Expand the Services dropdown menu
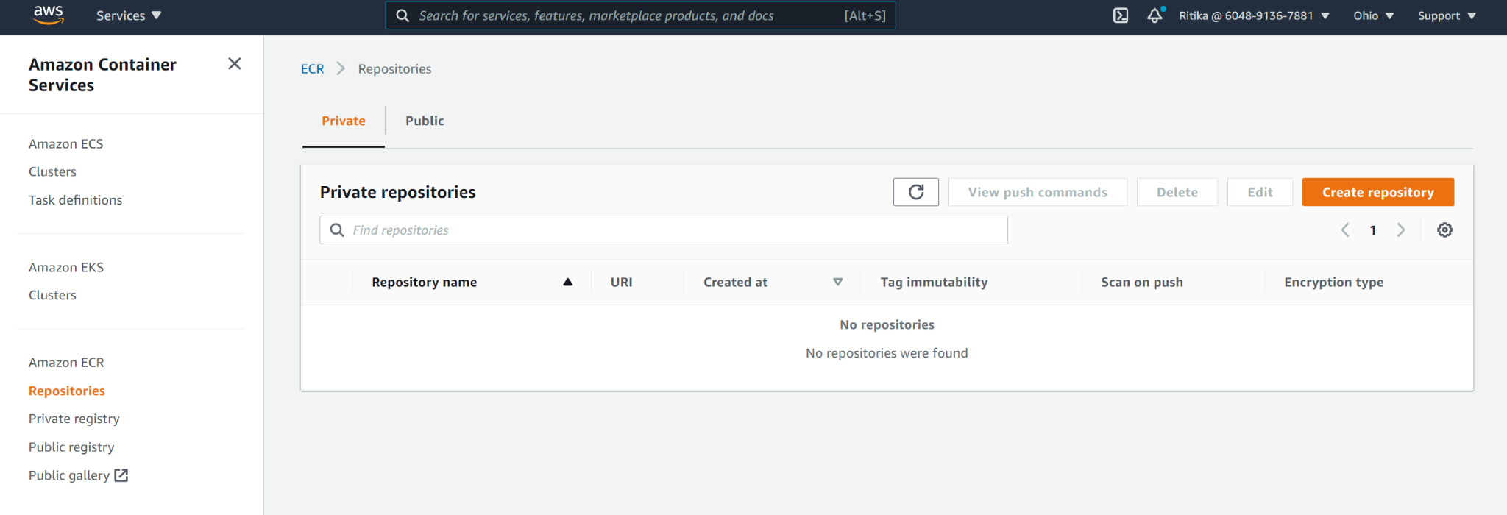 click(128, 15)
